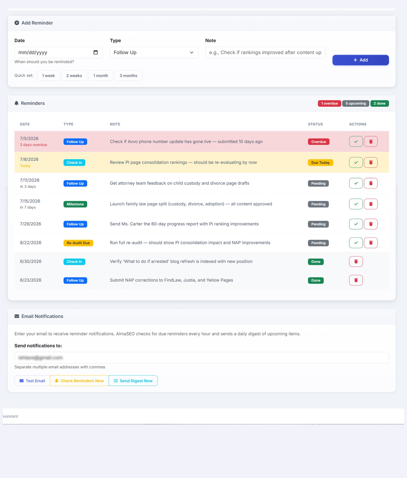The width and height of the screenshot is (407, 478).
Task: Complete the 7/29/2026 Ms. Carter report reminder
Action: pyautogui.click(x=356, y=224)
